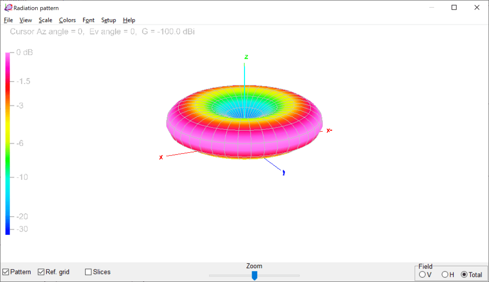The width and height of the screenshot is (489, 282).
Task: Click the green Z axis label
Action: [246, 57]
